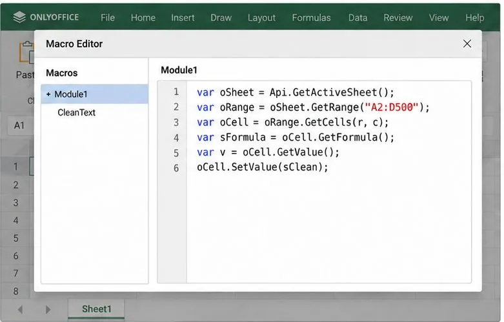
Task: Select the Draw tab
Action: [221, 17]
